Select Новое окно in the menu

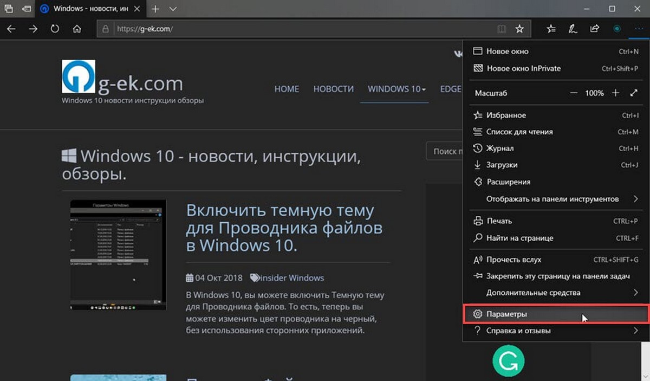click(556, 51)
